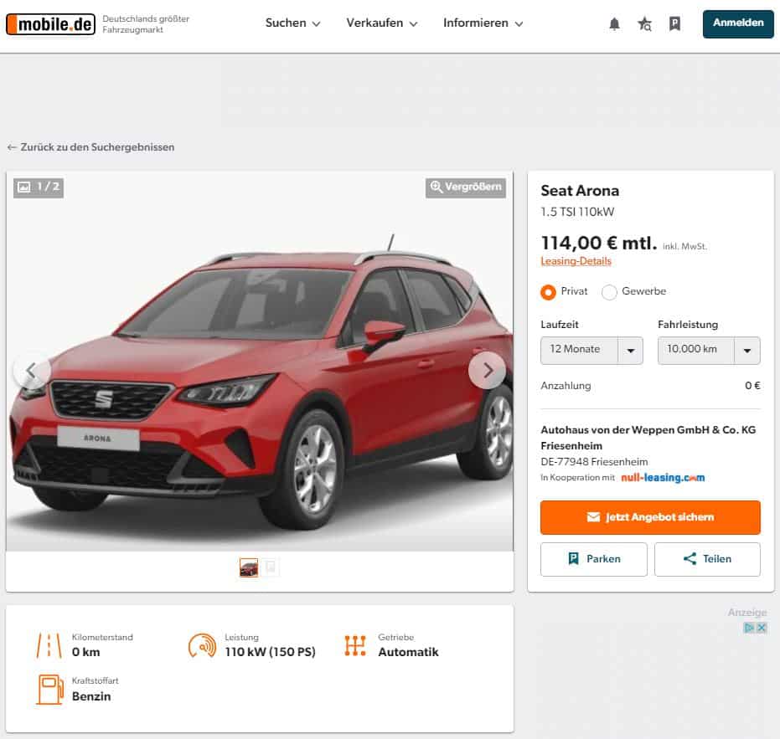
Task: Show the next car photo
Action: 488,370
